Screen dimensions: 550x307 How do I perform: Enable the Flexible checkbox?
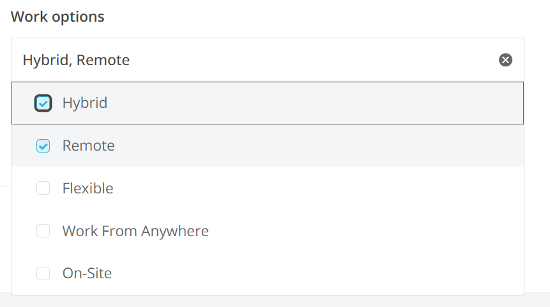pos(43,189)
